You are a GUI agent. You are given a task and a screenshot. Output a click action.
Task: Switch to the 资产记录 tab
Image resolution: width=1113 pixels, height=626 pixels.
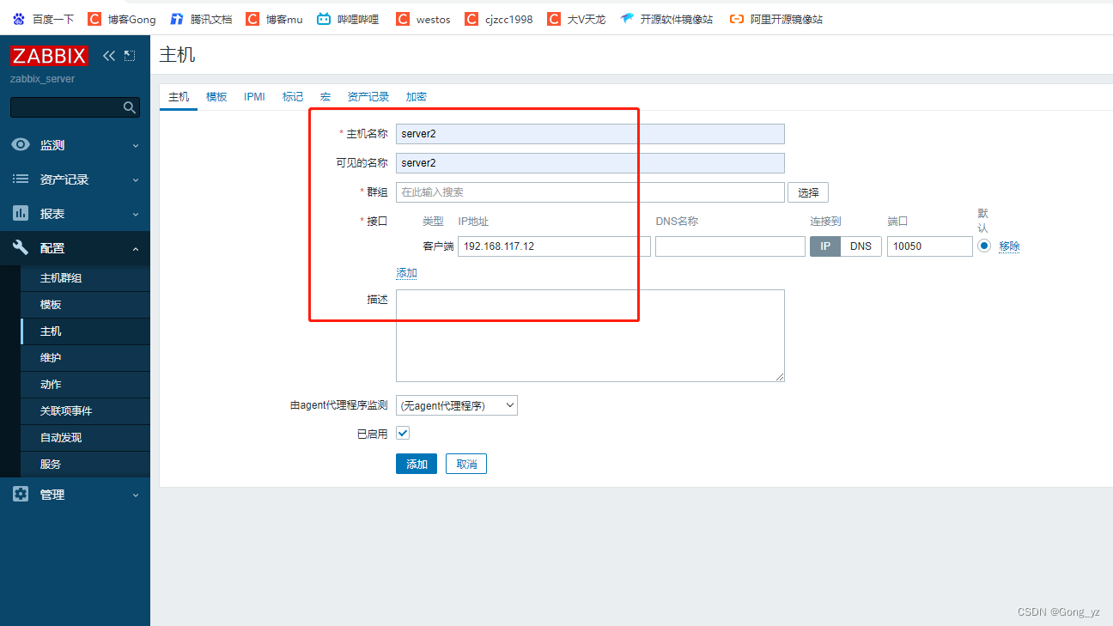pos(368,97)
